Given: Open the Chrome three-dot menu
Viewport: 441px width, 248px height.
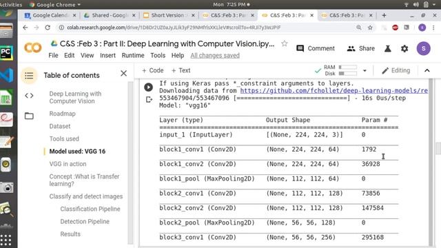Looking at the screenshot, I should [x=433, y=28].
